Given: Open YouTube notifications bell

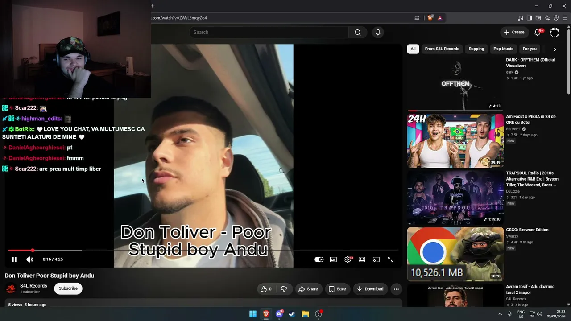Looking at the screenshot, I should [538, 32].
